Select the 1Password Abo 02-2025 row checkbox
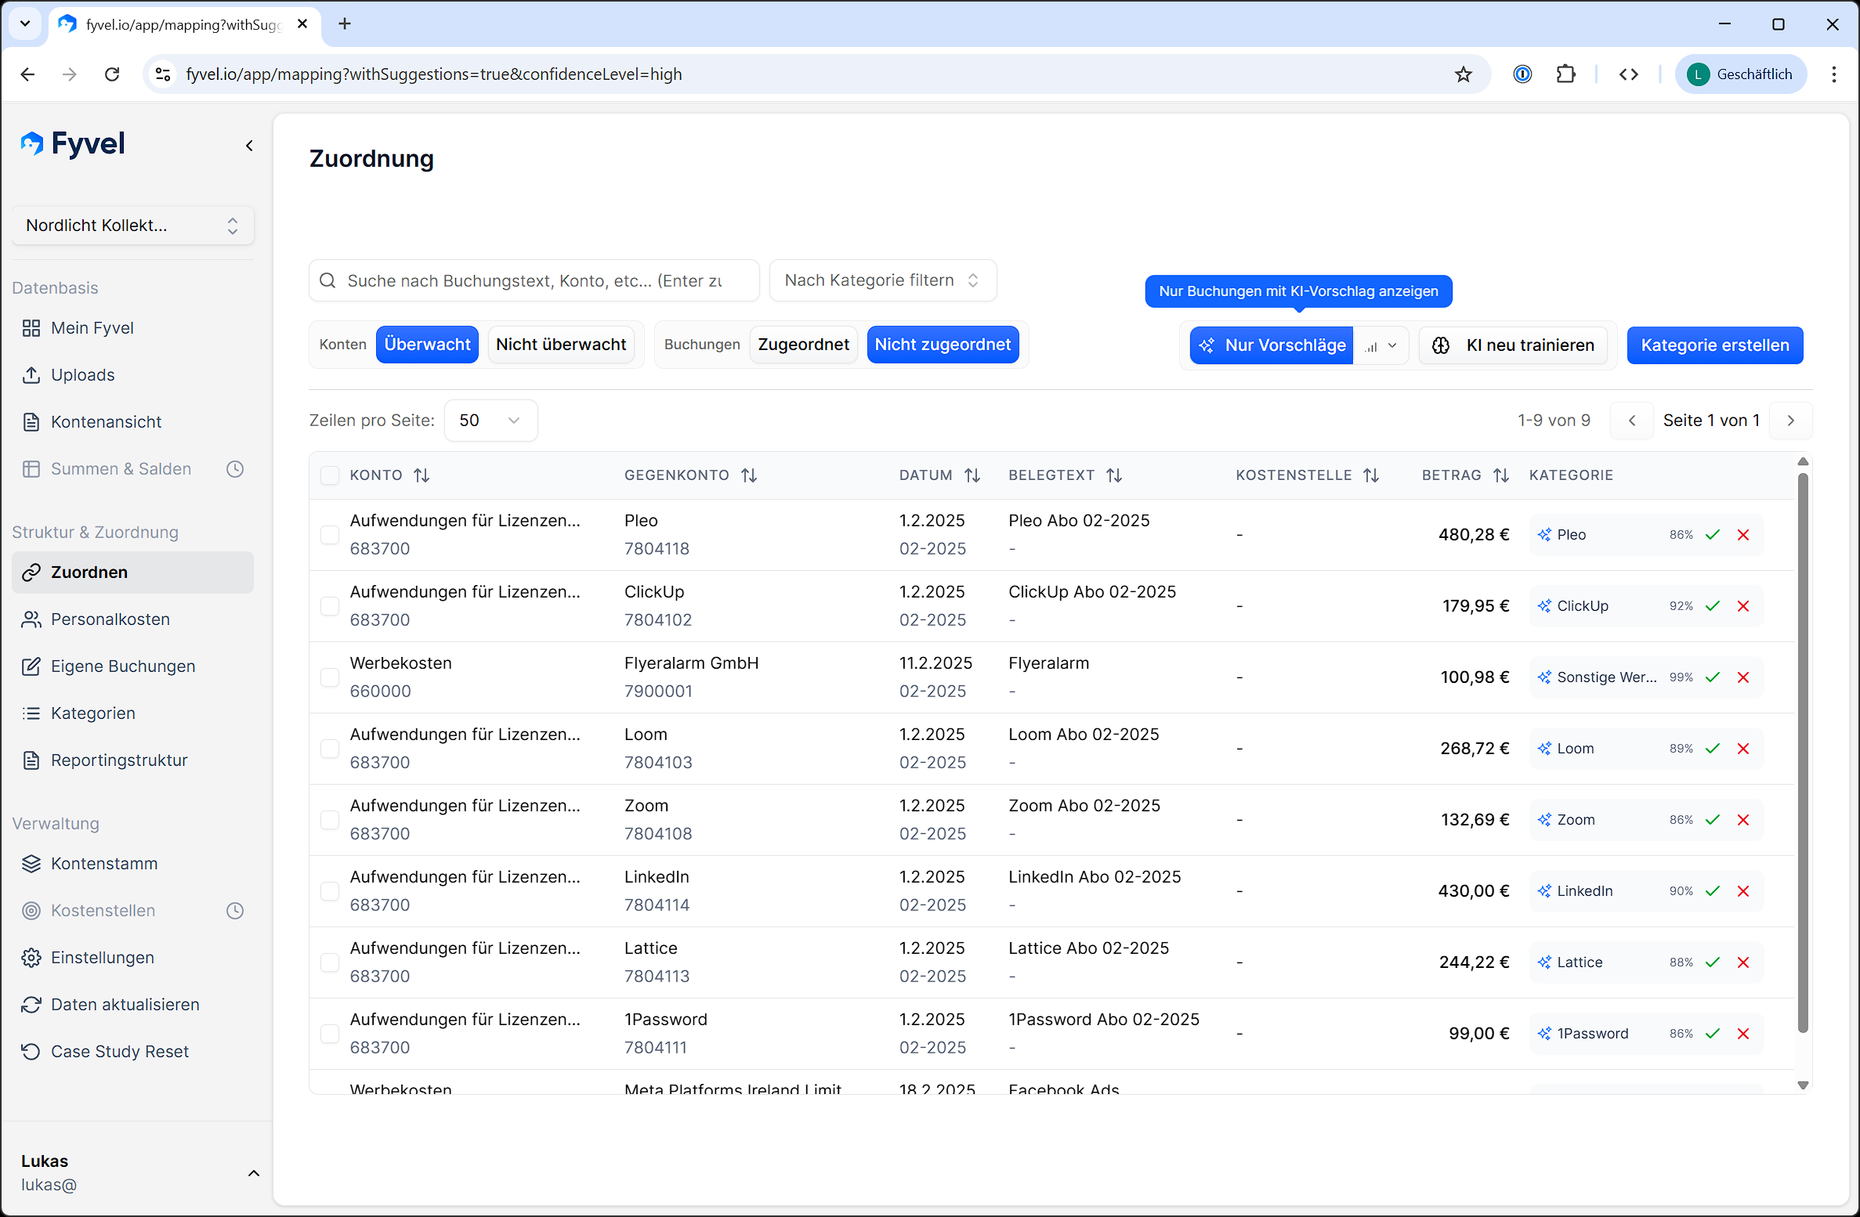This screenshot has width=1860, height=1217. point(330,1034)
